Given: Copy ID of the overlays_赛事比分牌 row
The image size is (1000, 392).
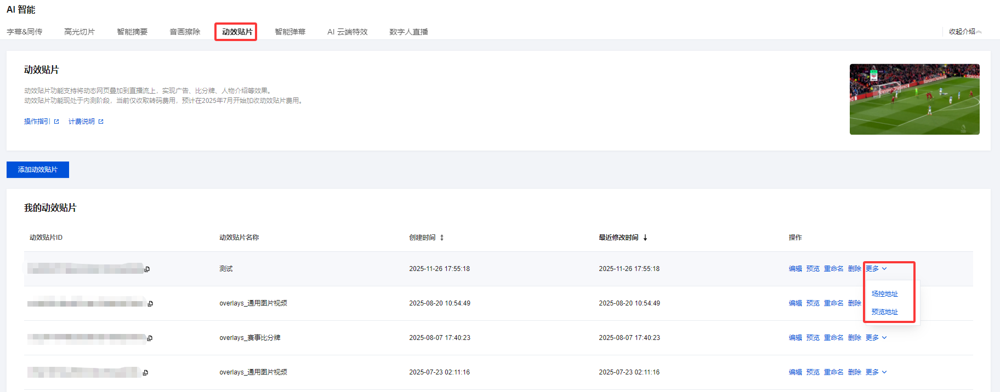Looking at the screenshot, I should point(150,338).
